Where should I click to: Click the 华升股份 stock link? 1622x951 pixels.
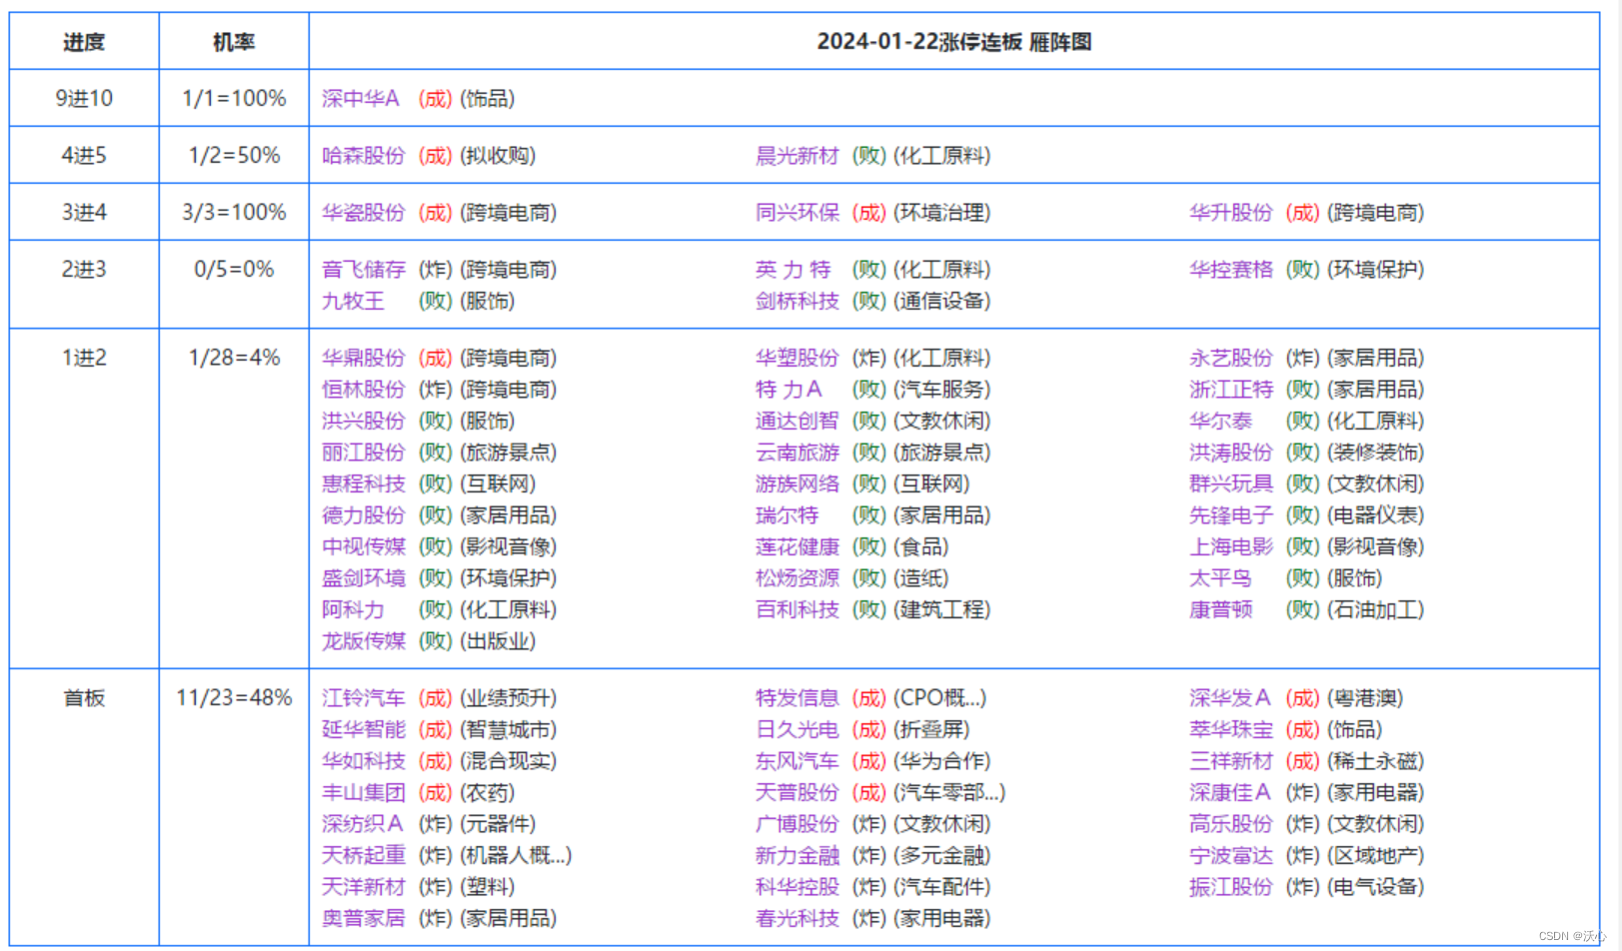point(1231,213)
